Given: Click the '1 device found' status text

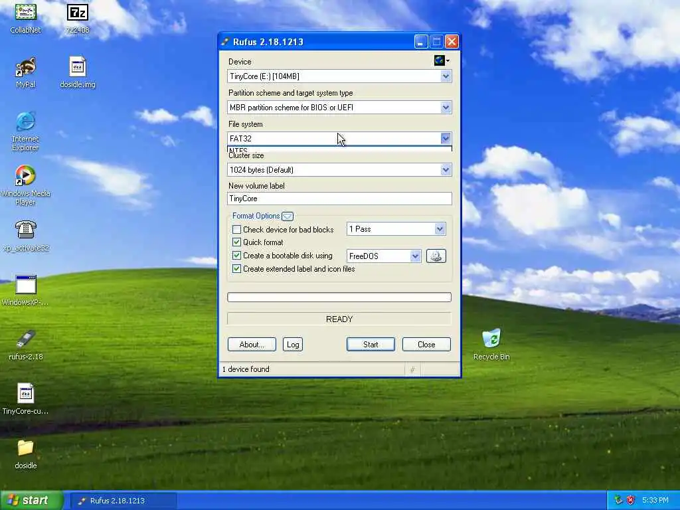Looking at the screenshot, I should click(x=246, y=369).
